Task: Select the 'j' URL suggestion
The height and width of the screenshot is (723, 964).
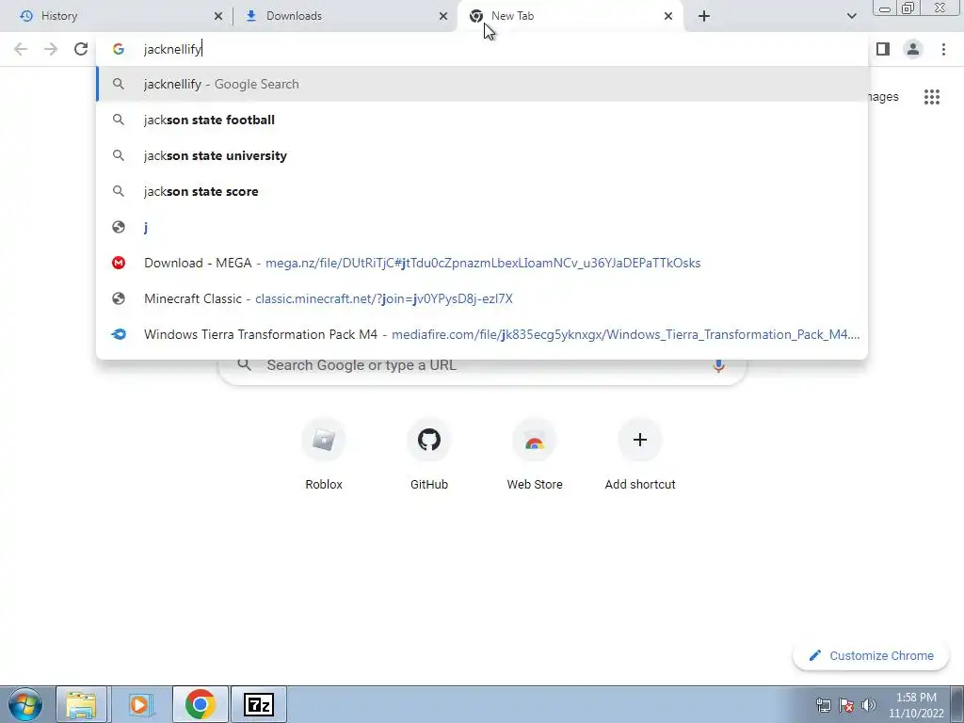Action: pyautogui.click(x=482, y=227)
